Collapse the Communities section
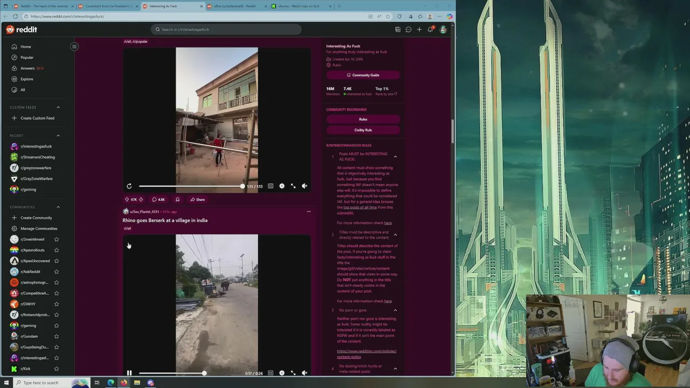Image resolution: width=690 pixels, height=388 pixels. pyautogui.click(x=58, y=207)
